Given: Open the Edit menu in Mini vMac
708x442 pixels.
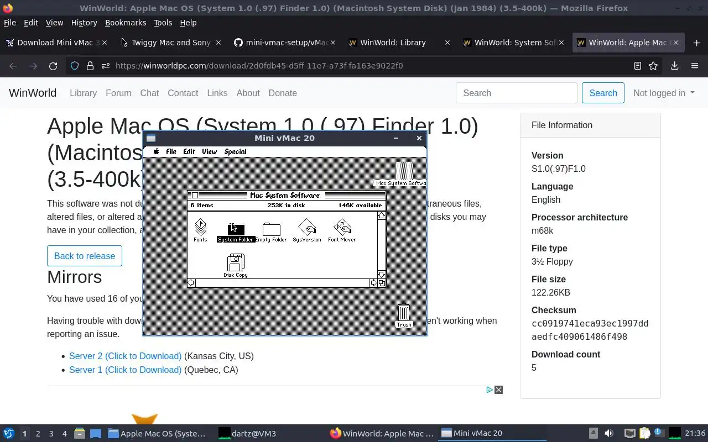Looking at the screenshot, I should pyautogui.click(x=189, y=151).
